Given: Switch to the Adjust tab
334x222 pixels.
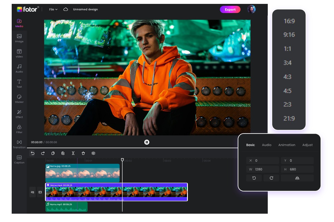Looking at the screenshot, I should 308,145.
